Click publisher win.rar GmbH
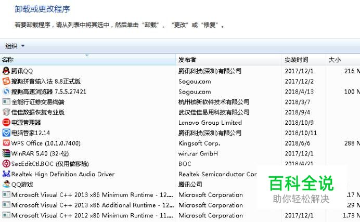This screenshot has width=360, height=222. point(198,154)
